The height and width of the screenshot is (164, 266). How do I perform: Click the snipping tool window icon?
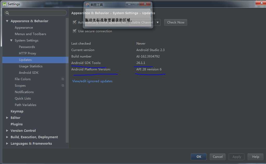[x=88, y=5]
